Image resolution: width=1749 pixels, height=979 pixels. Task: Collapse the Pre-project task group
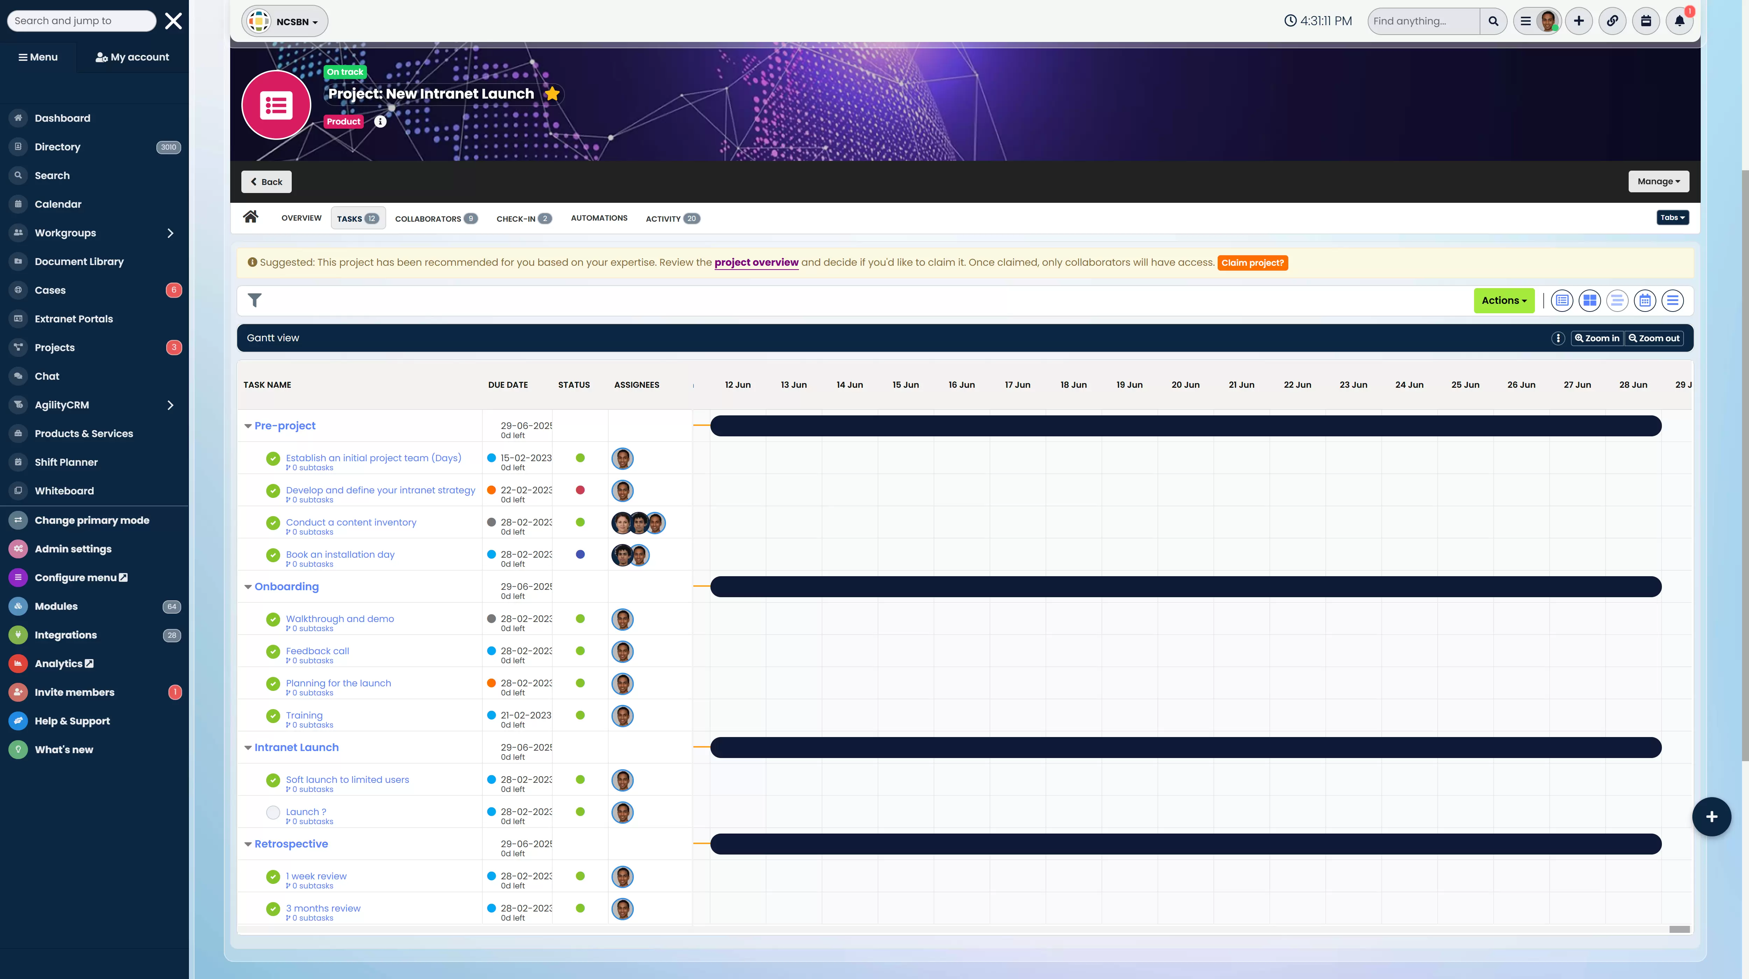pos(248,426)
